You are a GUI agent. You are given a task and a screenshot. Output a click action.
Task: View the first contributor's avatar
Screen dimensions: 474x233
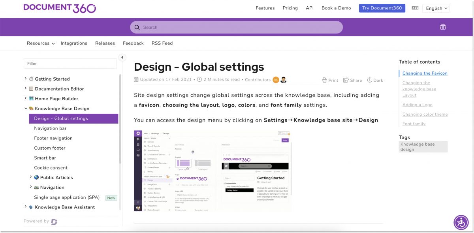coord(276,80)
